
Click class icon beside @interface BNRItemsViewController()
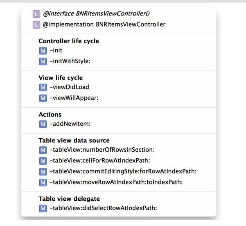36,14
